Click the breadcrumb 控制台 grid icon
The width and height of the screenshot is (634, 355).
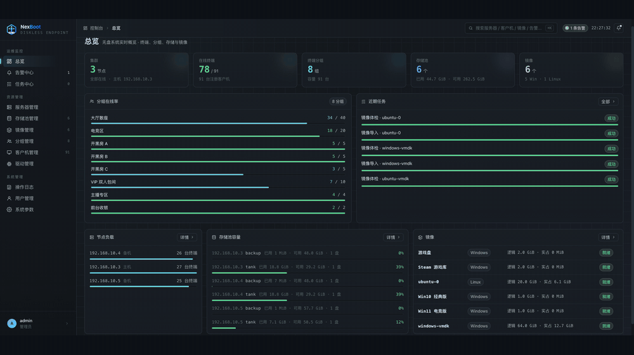point(86,29)
